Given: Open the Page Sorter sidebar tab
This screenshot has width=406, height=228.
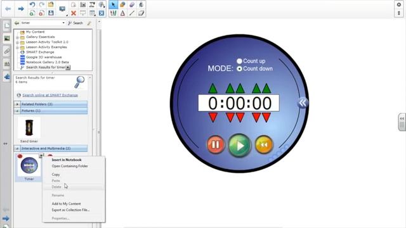Looking at the screenshot, I should point(7,26).
